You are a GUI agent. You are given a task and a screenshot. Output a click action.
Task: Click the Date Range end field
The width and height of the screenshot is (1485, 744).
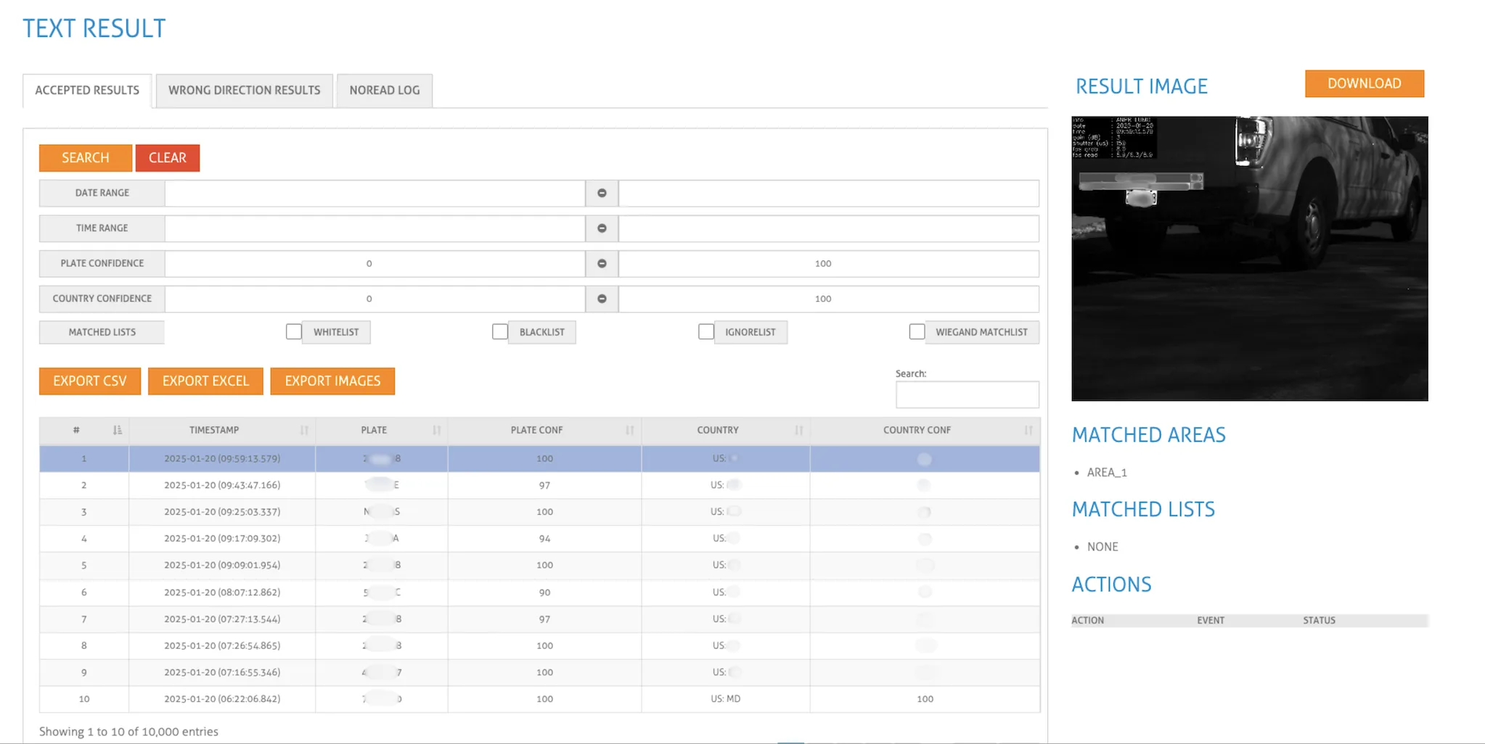pos(829,193)
